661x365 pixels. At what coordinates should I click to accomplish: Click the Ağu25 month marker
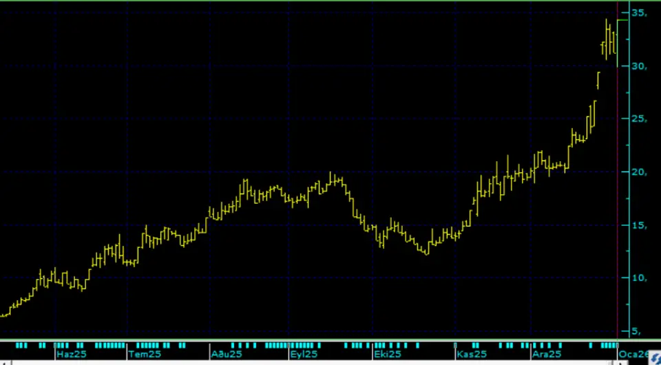227,354
